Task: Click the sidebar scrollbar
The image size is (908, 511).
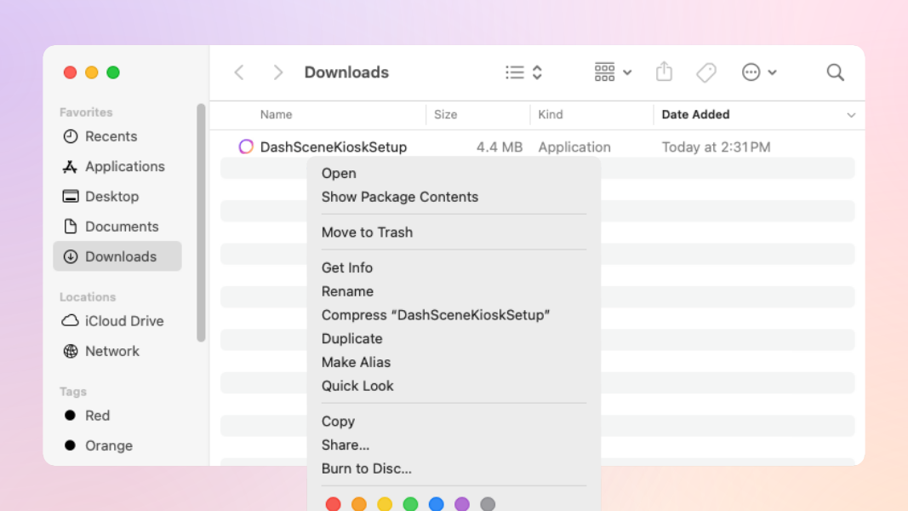Action: [x=201, y=223]
